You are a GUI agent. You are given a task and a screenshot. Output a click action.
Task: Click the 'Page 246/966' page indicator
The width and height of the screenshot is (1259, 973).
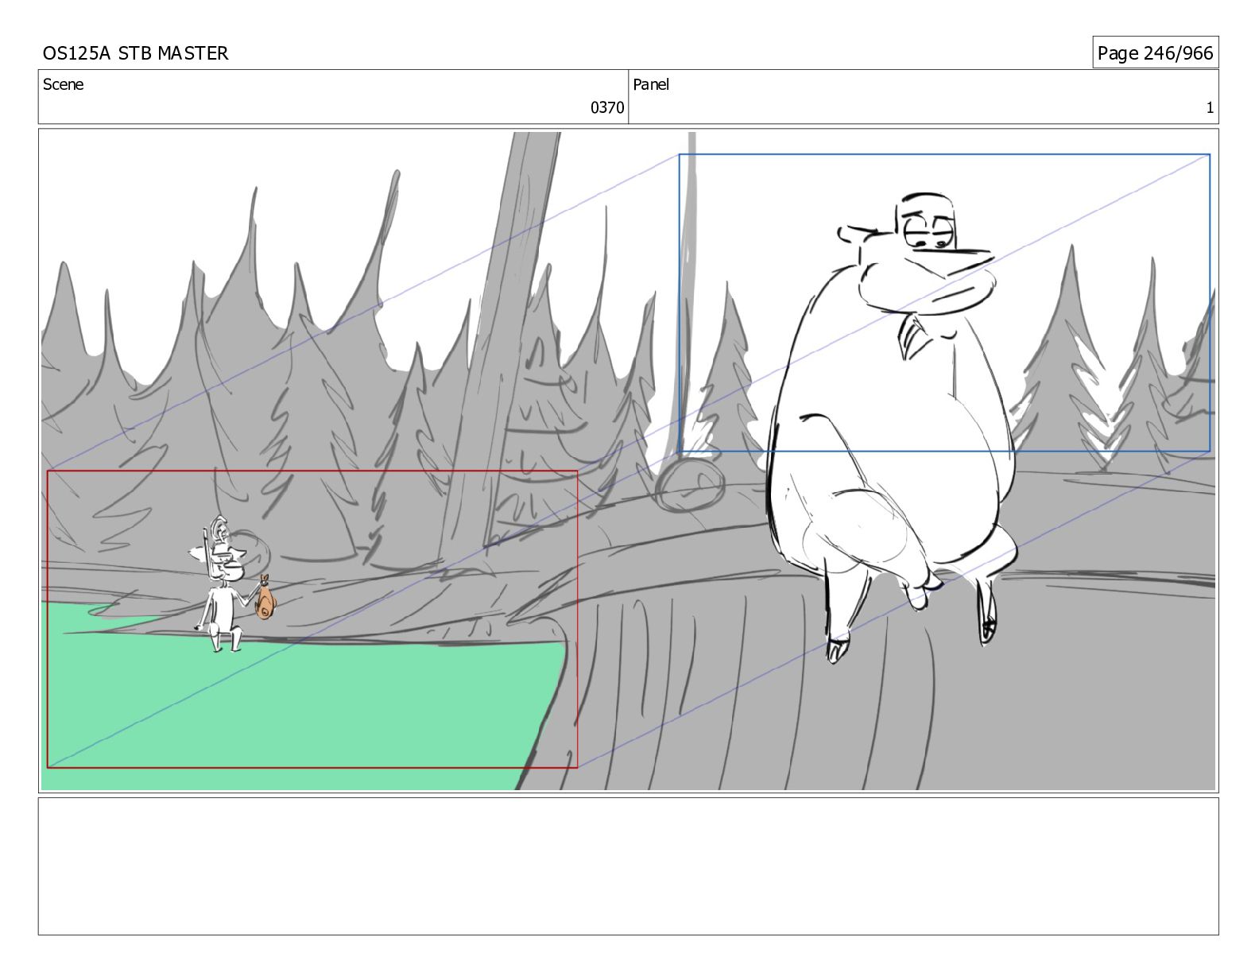tap(1155, 53)
